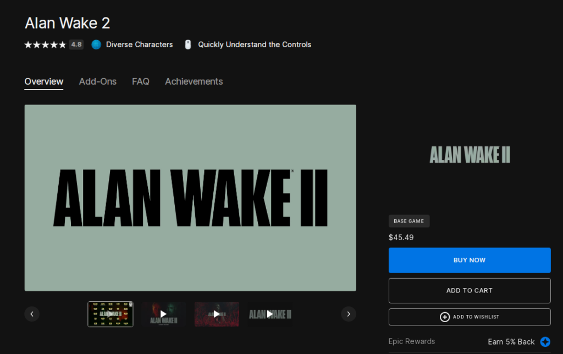Viewport: 563px width, 354px height.
Task: Advance the carousel with the right arrow
Action: tap(349, 314)
